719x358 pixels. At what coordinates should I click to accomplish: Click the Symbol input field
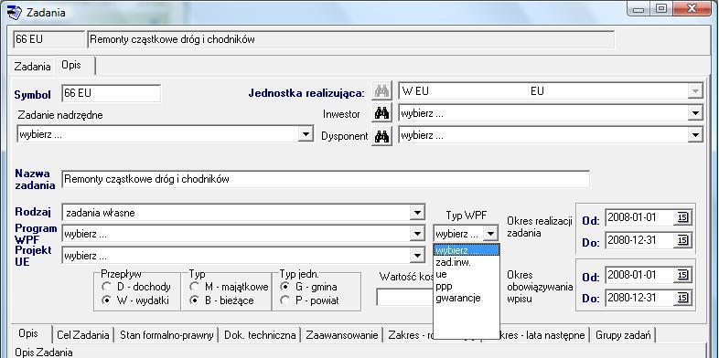112,93
